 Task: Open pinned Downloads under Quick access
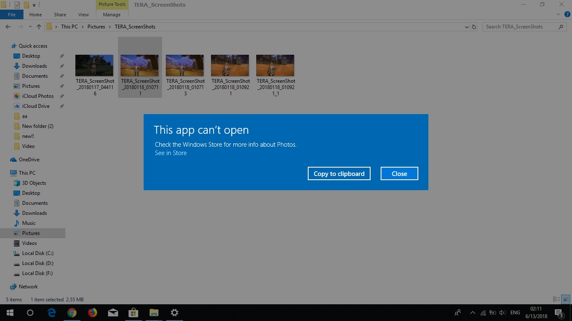tap(34, 66)
